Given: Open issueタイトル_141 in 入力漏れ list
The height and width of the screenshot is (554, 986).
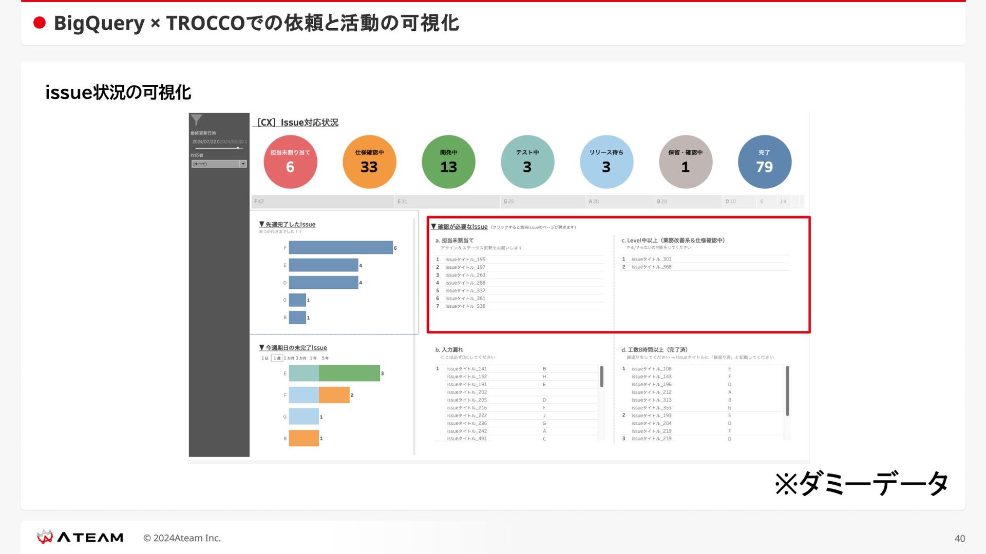Looking at the screenshot, I should pyautogui.click(x=467, y=369).
